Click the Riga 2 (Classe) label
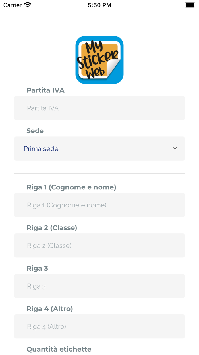The width and height of the screenshot is (199, 355). [x=52, y=228]
